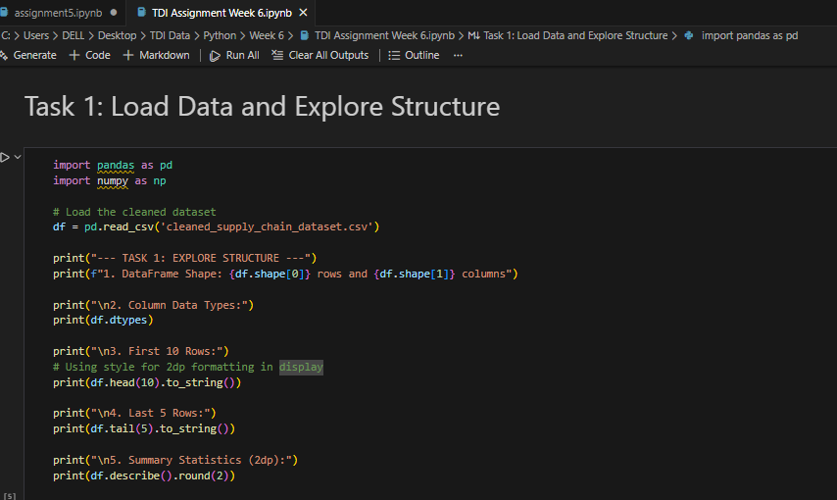The width and height of the screenshot is (837, 500).
Task: Click the pd.read_csv line of code
Action: 217,227
